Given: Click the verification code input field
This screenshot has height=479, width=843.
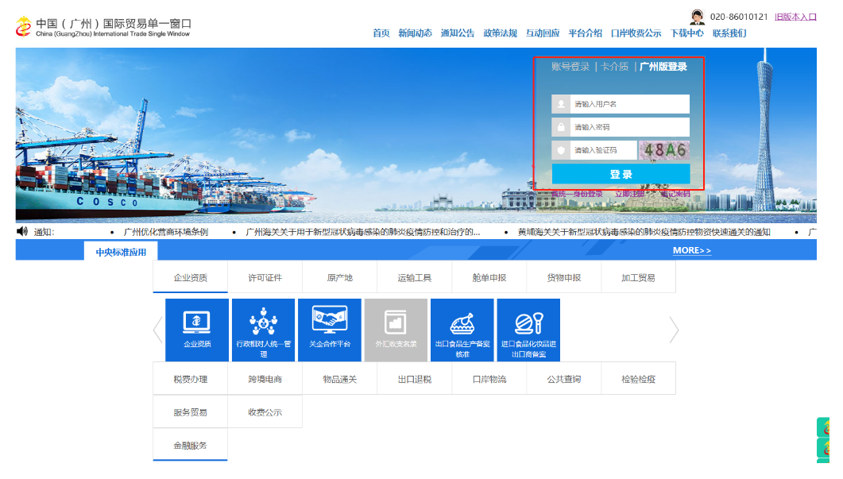Looking at the screenshot, I should [x=594, y=150].
